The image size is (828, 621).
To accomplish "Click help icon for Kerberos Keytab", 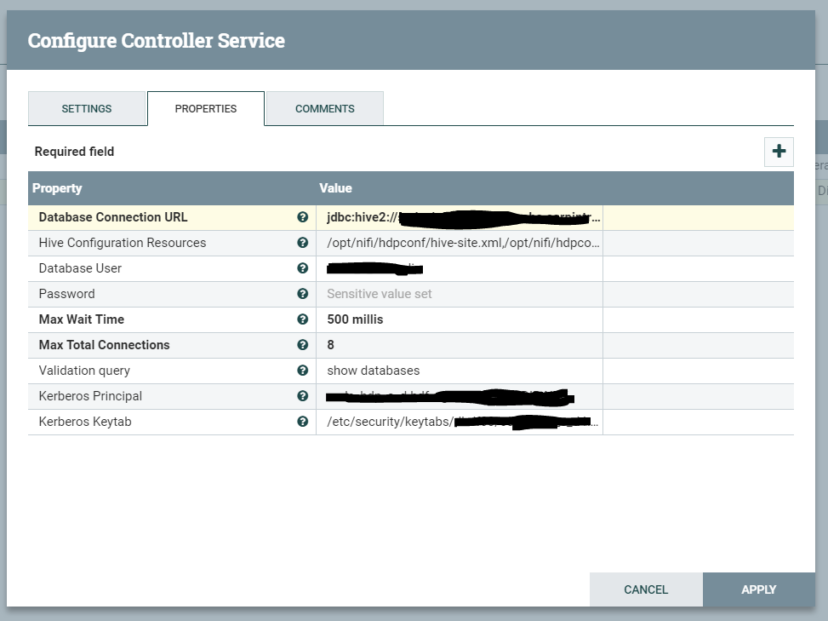I will click(303, 422).
